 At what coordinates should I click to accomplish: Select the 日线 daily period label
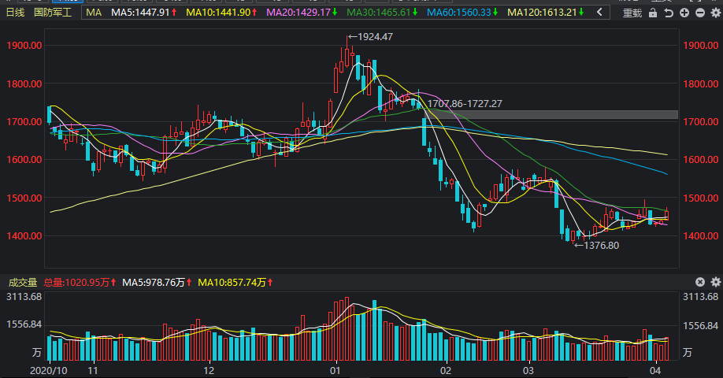coord(15,13)
